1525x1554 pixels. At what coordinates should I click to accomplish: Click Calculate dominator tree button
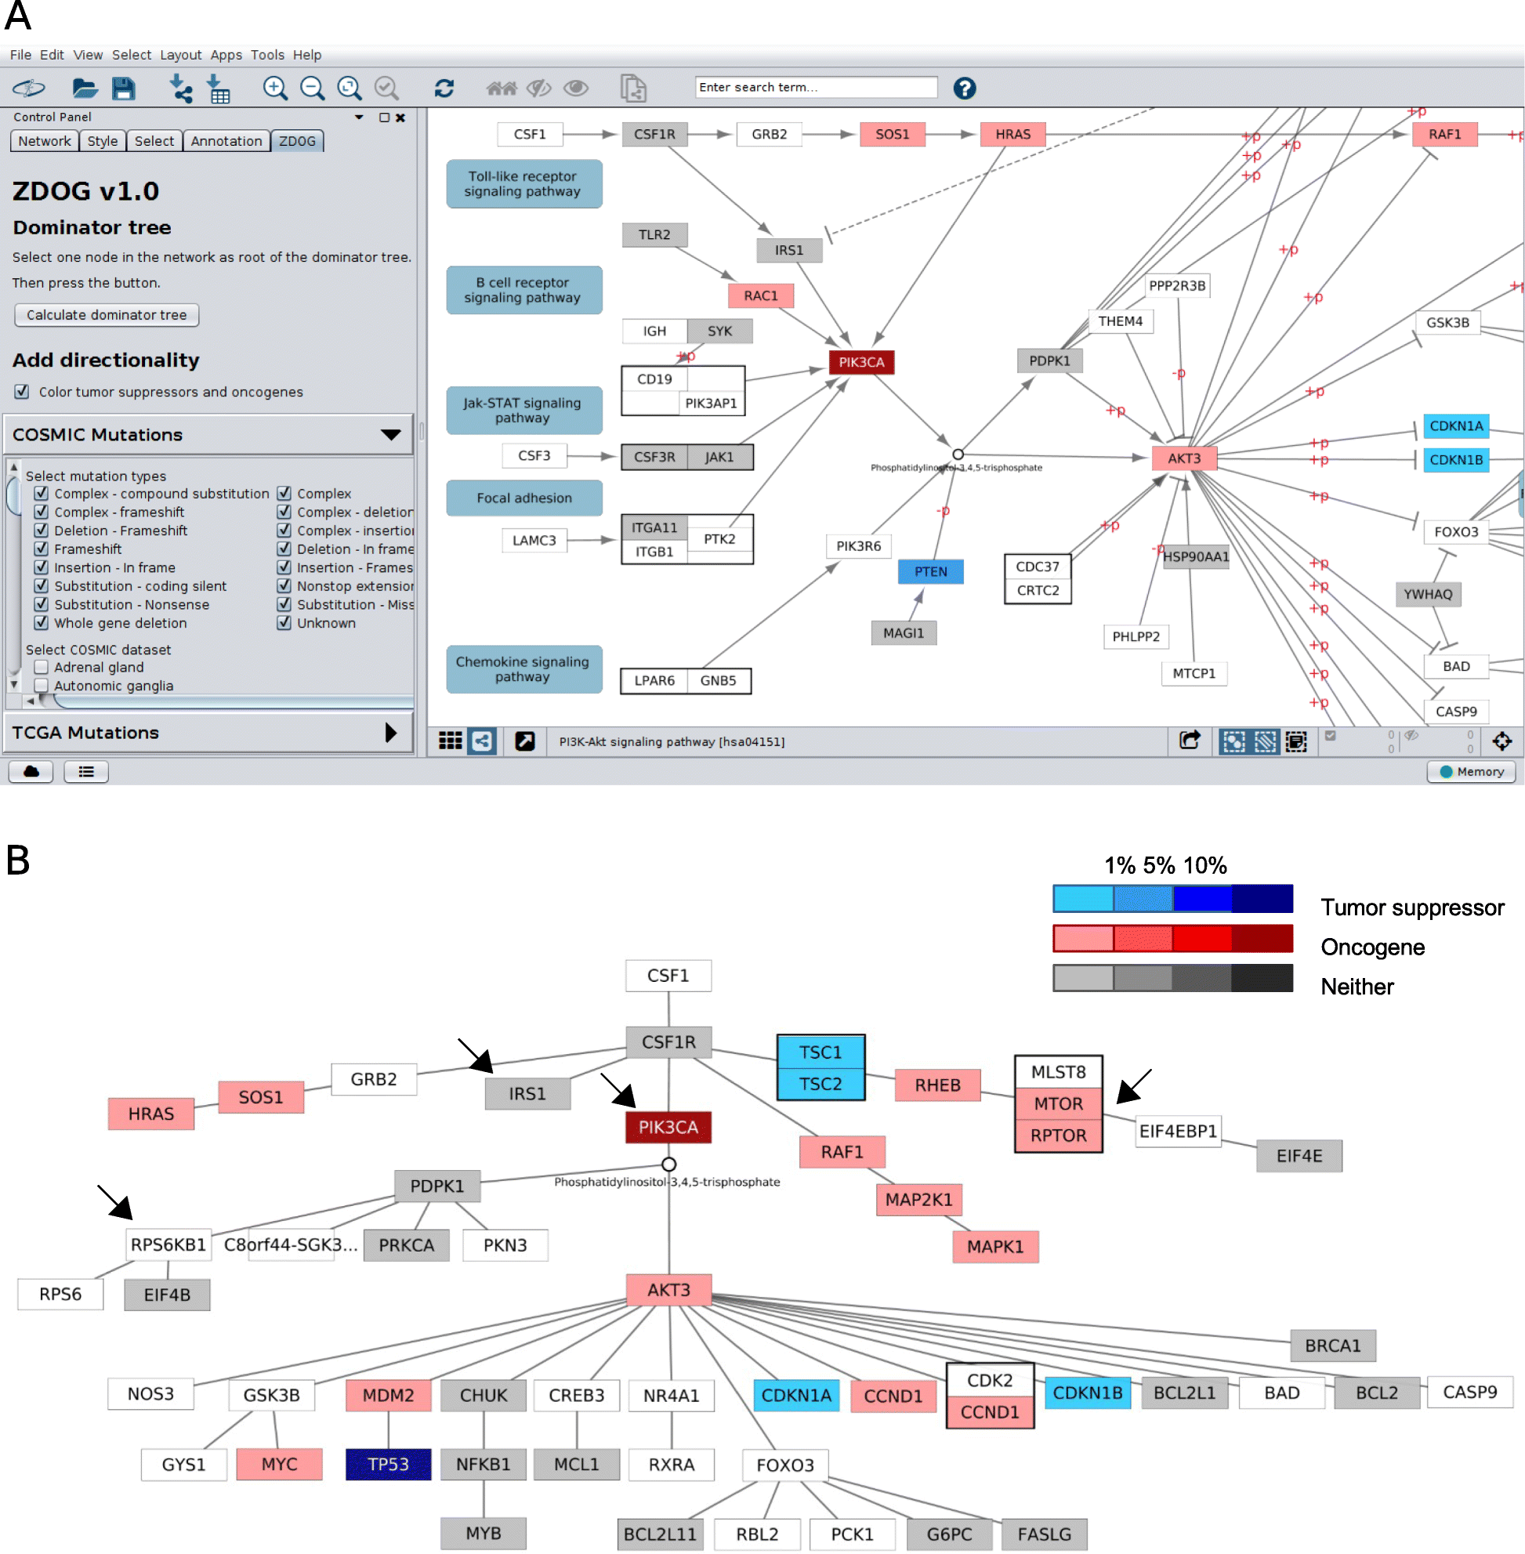click(107, 315)
